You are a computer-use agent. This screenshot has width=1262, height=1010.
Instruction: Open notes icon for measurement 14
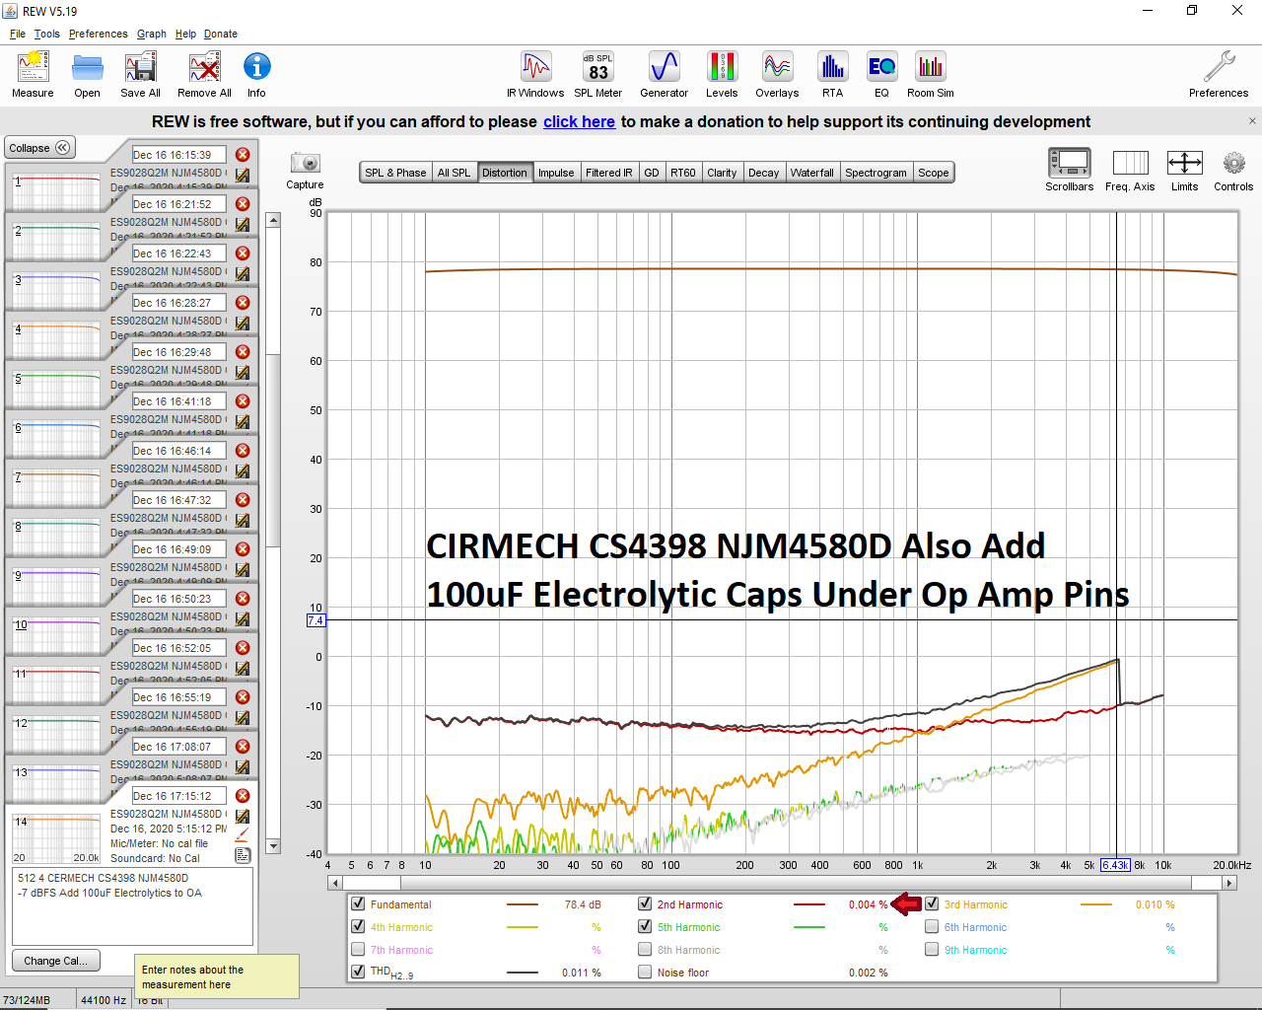point(243,855)
